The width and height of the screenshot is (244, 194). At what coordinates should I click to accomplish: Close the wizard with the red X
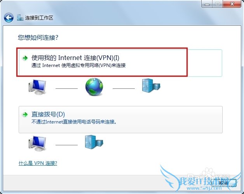pyautogui.click(x=232, y=4)
